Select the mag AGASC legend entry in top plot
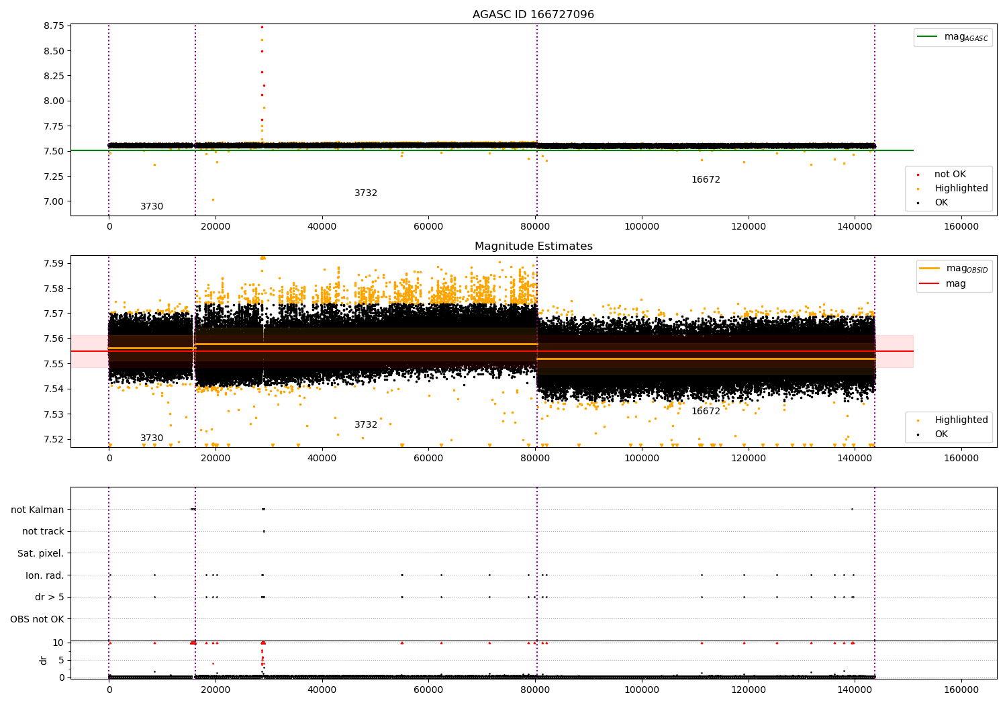This screenshot has height=705, width=1007. tap(953, 37)
